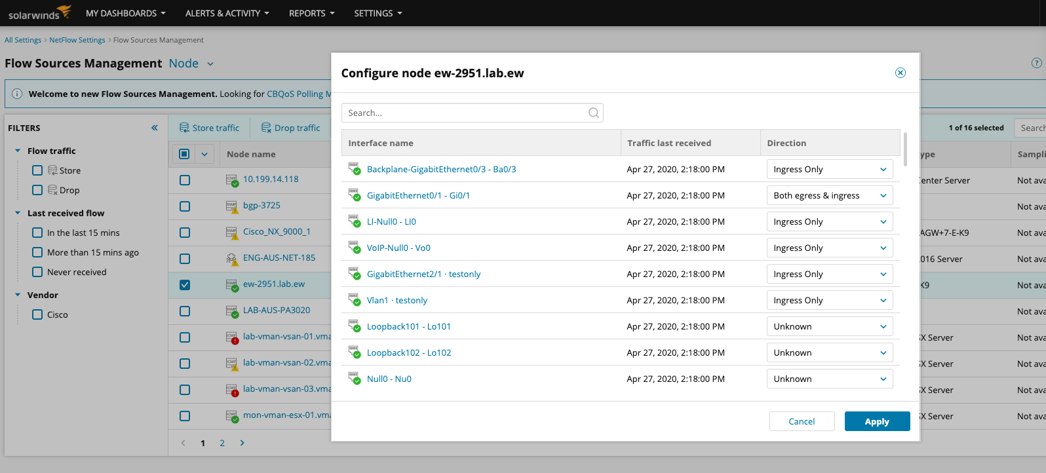Click the node icon for LAB-AUS-PA3020
Image resolution: width=1046 pixels, height=473 pixels.
click(232, 311)
